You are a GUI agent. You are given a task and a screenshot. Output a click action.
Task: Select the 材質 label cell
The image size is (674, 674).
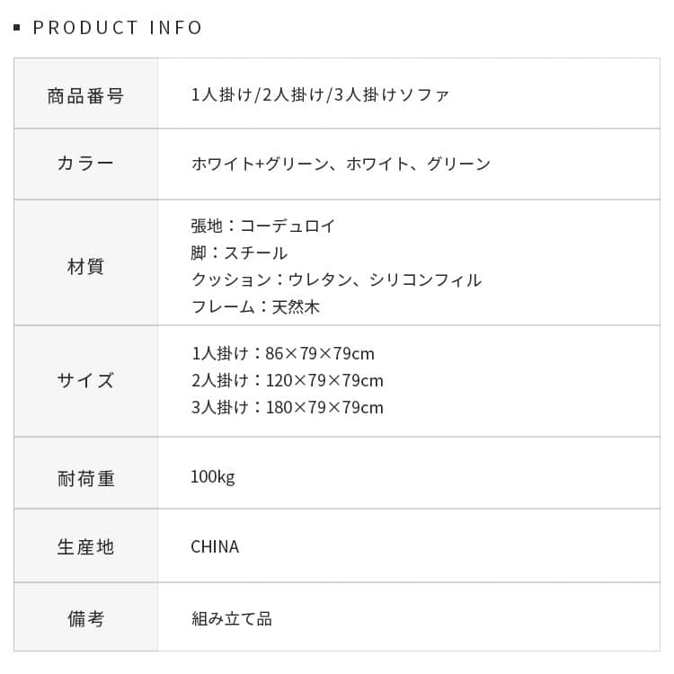(x=85, y=266)
